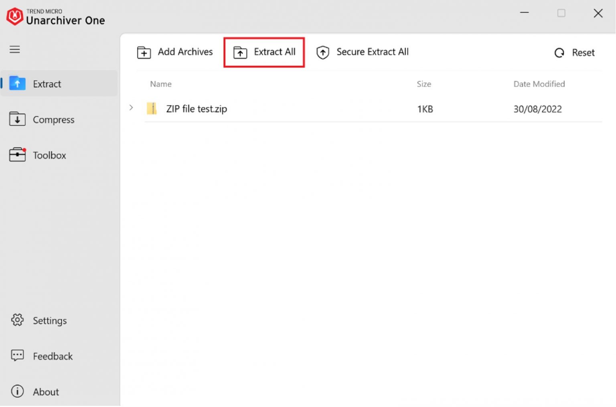Click the Trend Micro Unarchiver One logo
Image resolution: width=616 pixels, height=407 pixels.
tap(15, 16)
